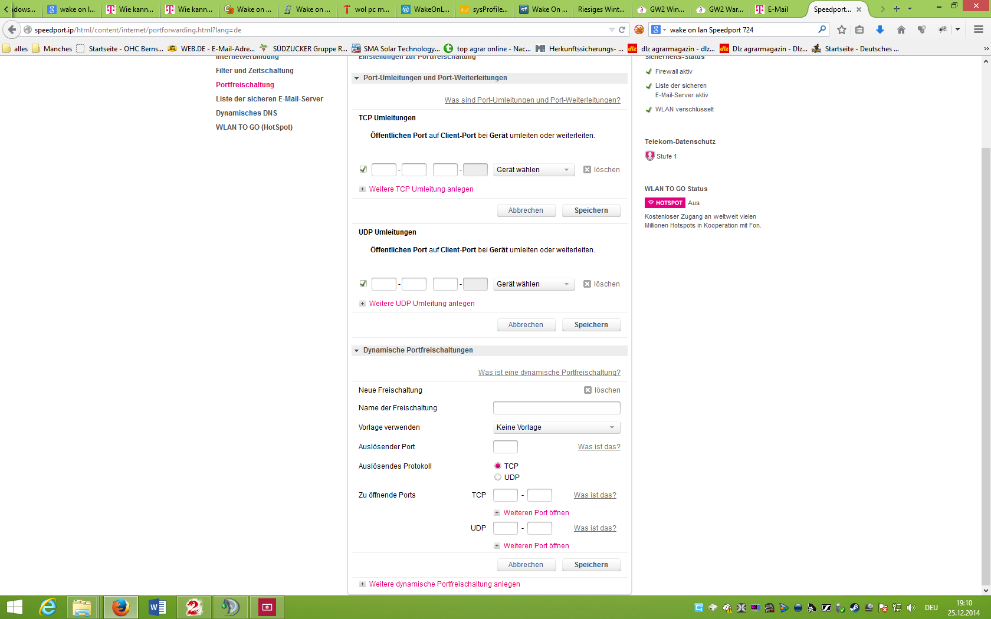Click the Name der Freischaltung text field
The width and height of the screenshot is (991, 619).
[x=556, y=408]
